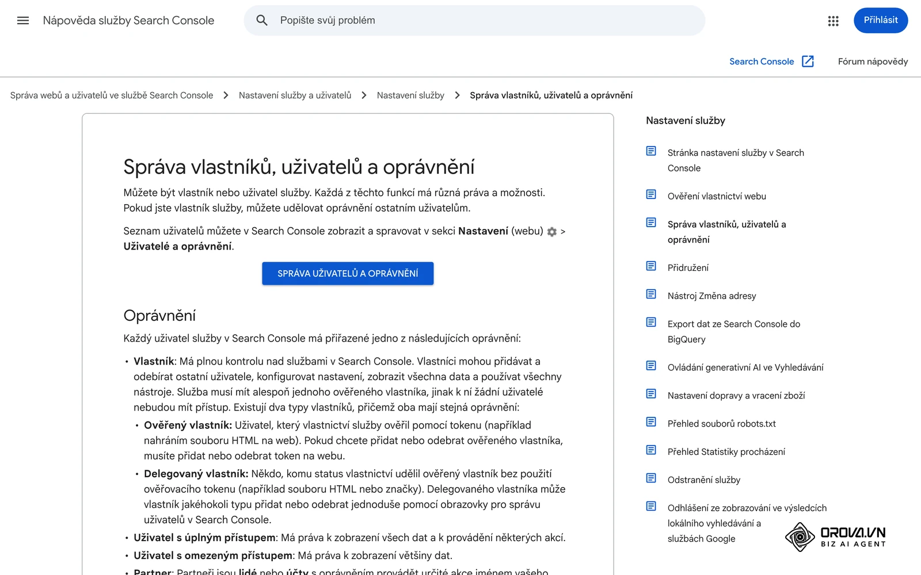The width and height of the screenshot is (921, 575).
Task: Open Stránka nastavení služby v Search Console article
Action: click(x=736, y=160)
